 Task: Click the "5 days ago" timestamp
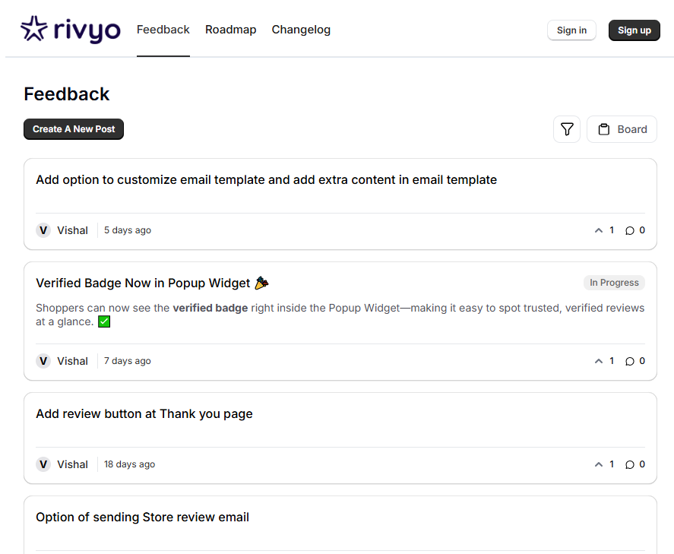(127, 230)
